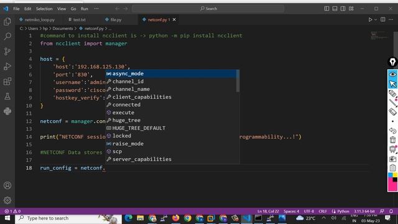Image resolution: width=398 pixels, height=224 pixels.
Task: Open the whiteboard tool in pen toolbar
Action: (x=392, y=149)
